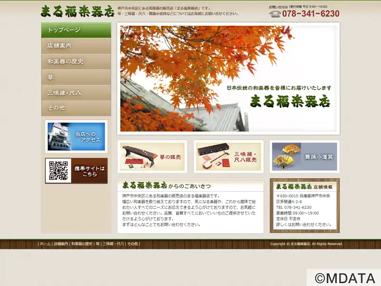Click the 三味線・尺八 footer link
Image resolution: width=381 pixels, height=286 pixels.
pos(113,244)
